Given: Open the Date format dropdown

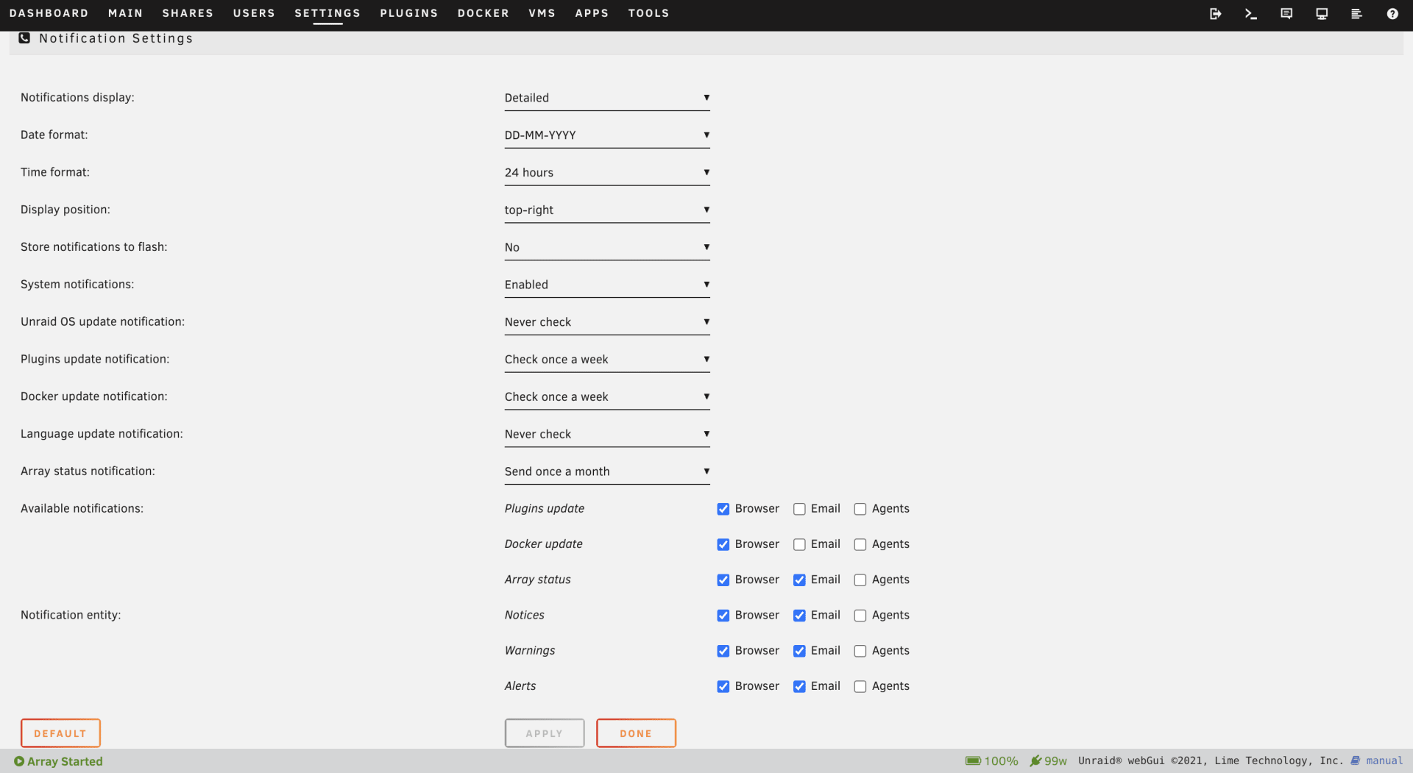Looking at the screenshot, I should pos(607,135).
